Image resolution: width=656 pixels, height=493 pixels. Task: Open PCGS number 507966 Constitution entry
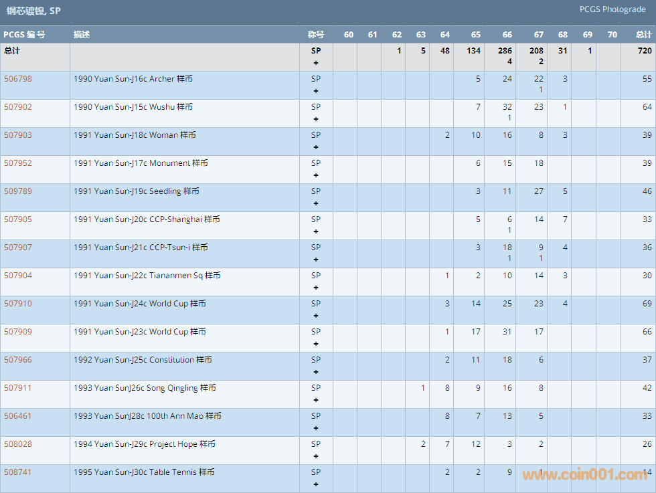18,360
